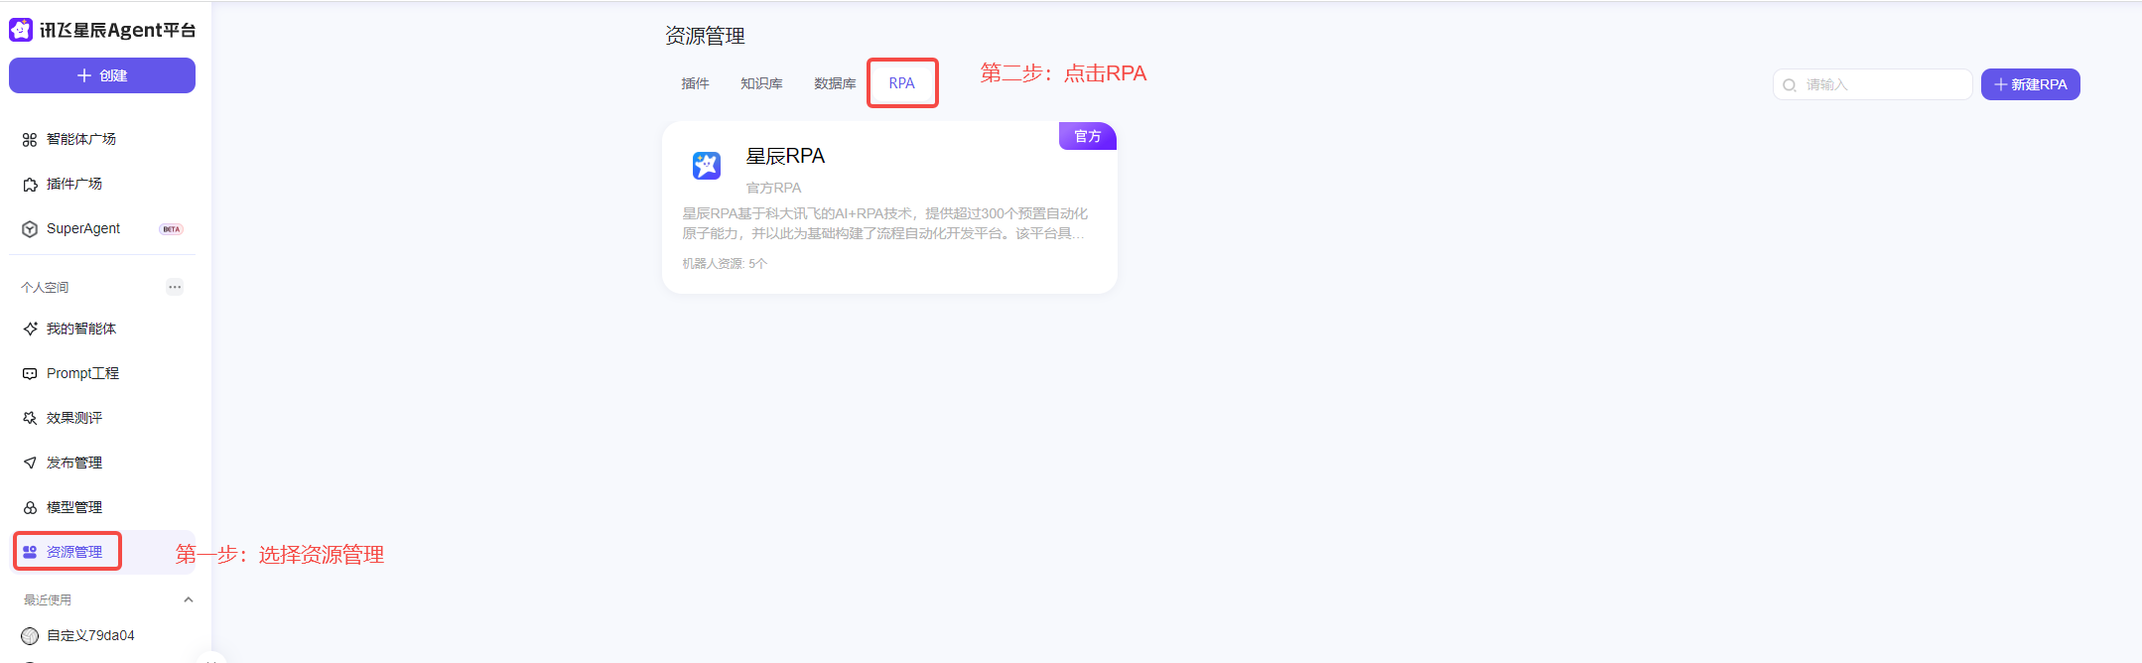Open 智能体广场 from sidebar

[81, 139]
